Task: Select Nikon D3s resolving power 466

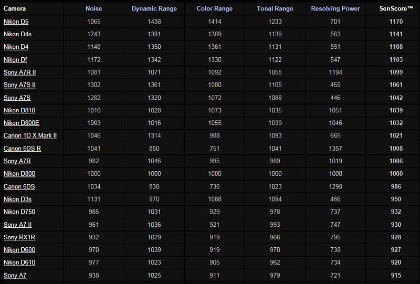Action: click(335, 199)
